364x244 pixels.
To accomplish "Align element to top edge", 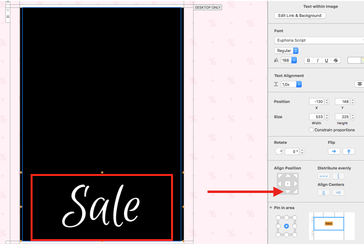I will pyautogui.click(x=288, y=176).
